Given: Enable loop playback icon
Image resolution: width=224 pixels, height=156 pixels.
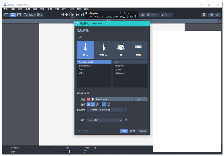Looking at the screenshot, I should pos(142,15).
